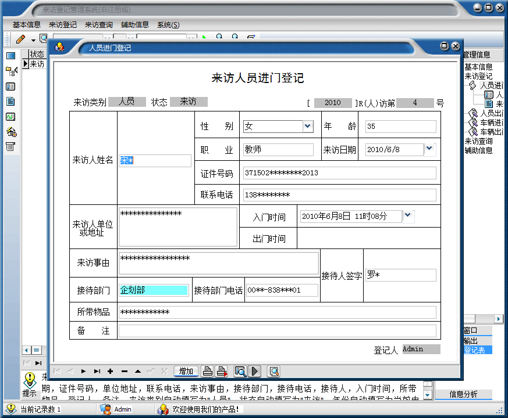Click the scroll icon by 人员进 tree node
The width and height of the screenshot is (508, 418).
click(473, 85)
